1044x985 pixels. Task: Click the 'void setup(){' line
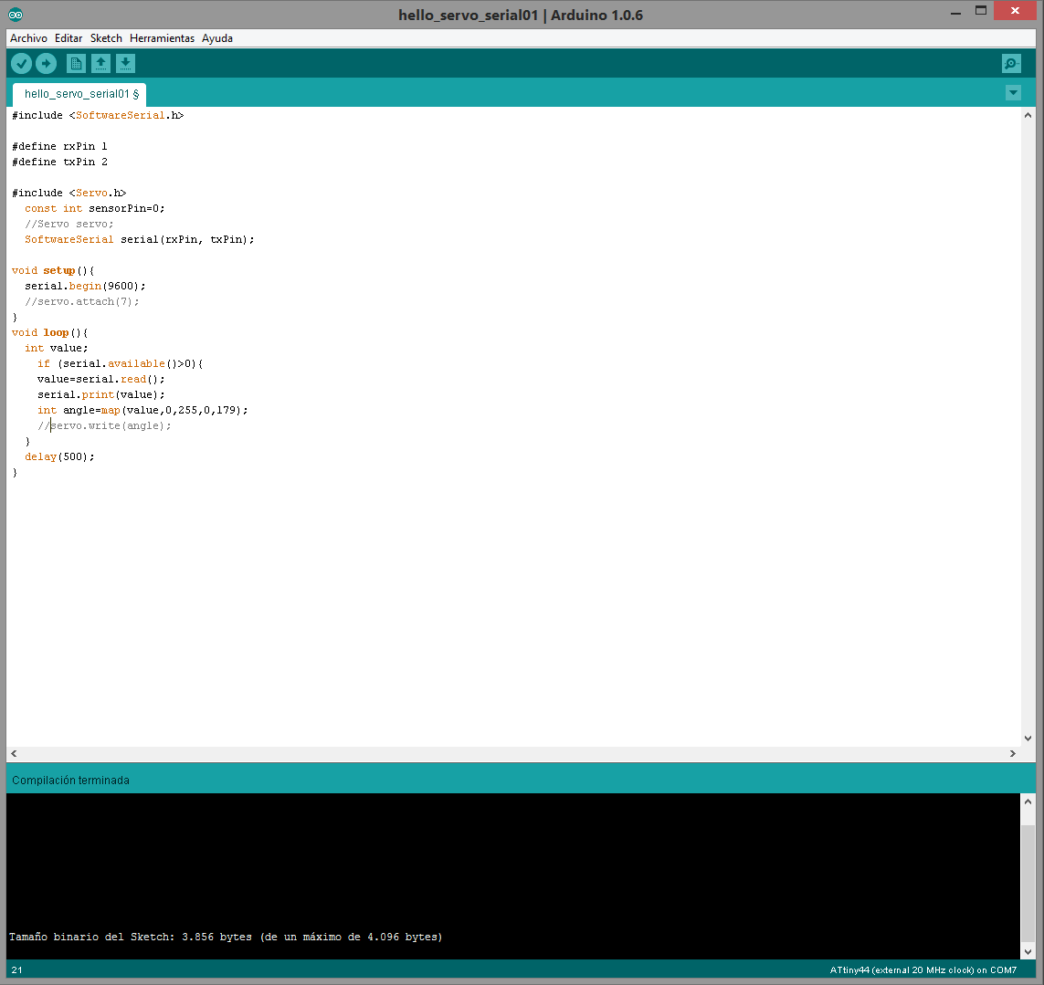point(53,270)
